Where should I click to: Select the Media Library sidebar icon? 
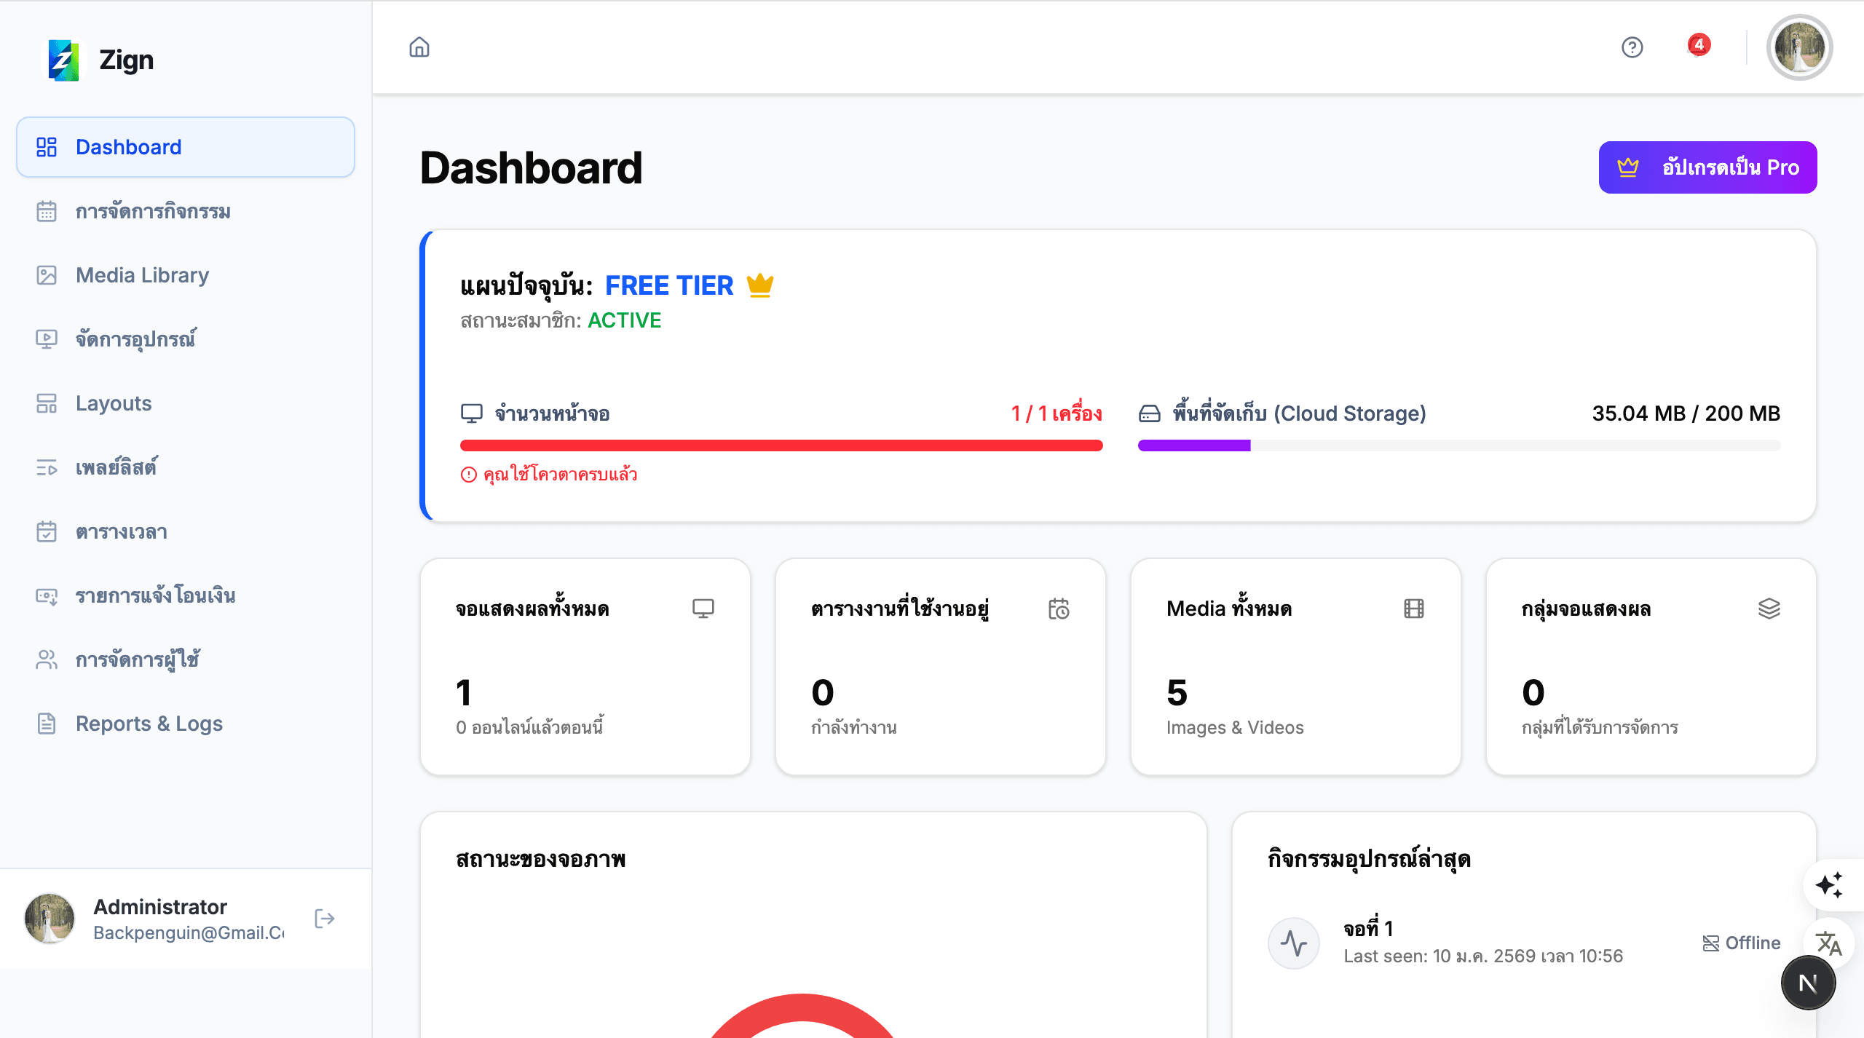tap(47, 274)
